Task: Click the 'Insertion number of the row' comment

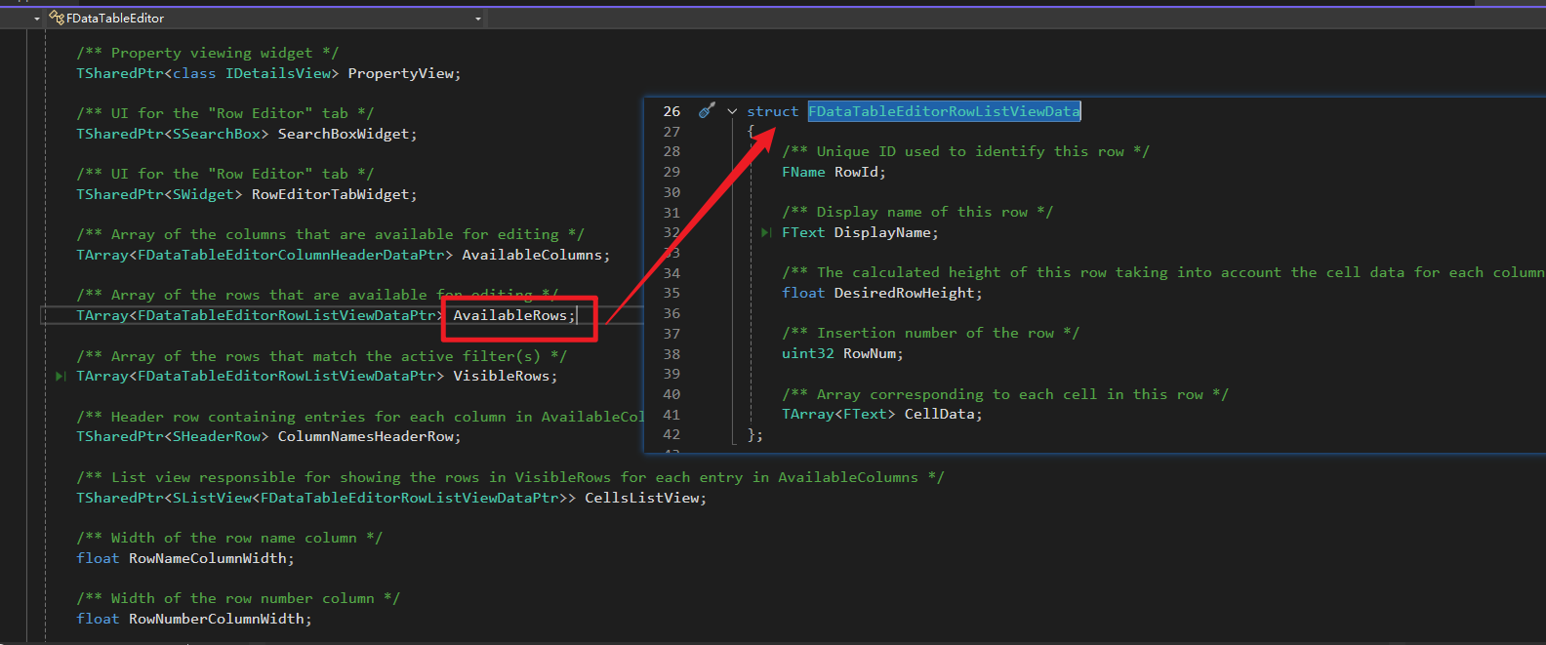Action: point(930,333)
